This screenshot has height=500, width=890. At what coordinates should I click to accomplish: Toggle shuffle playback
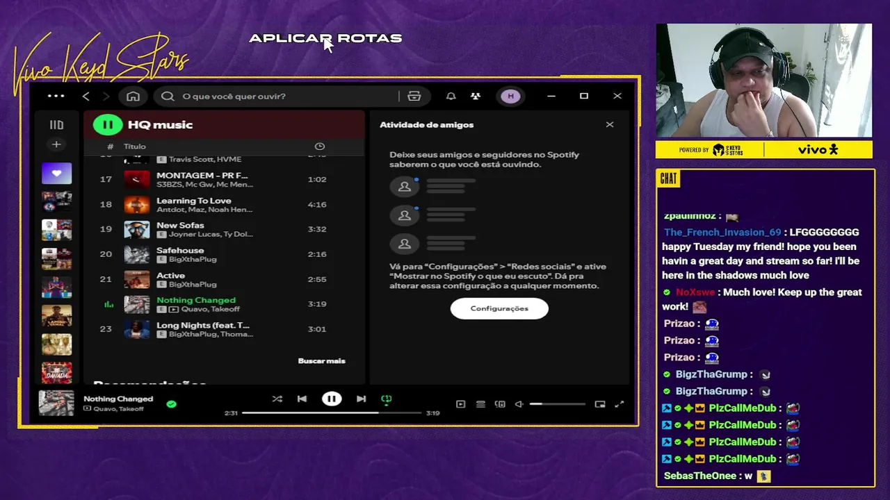click(x=277, y=399)
